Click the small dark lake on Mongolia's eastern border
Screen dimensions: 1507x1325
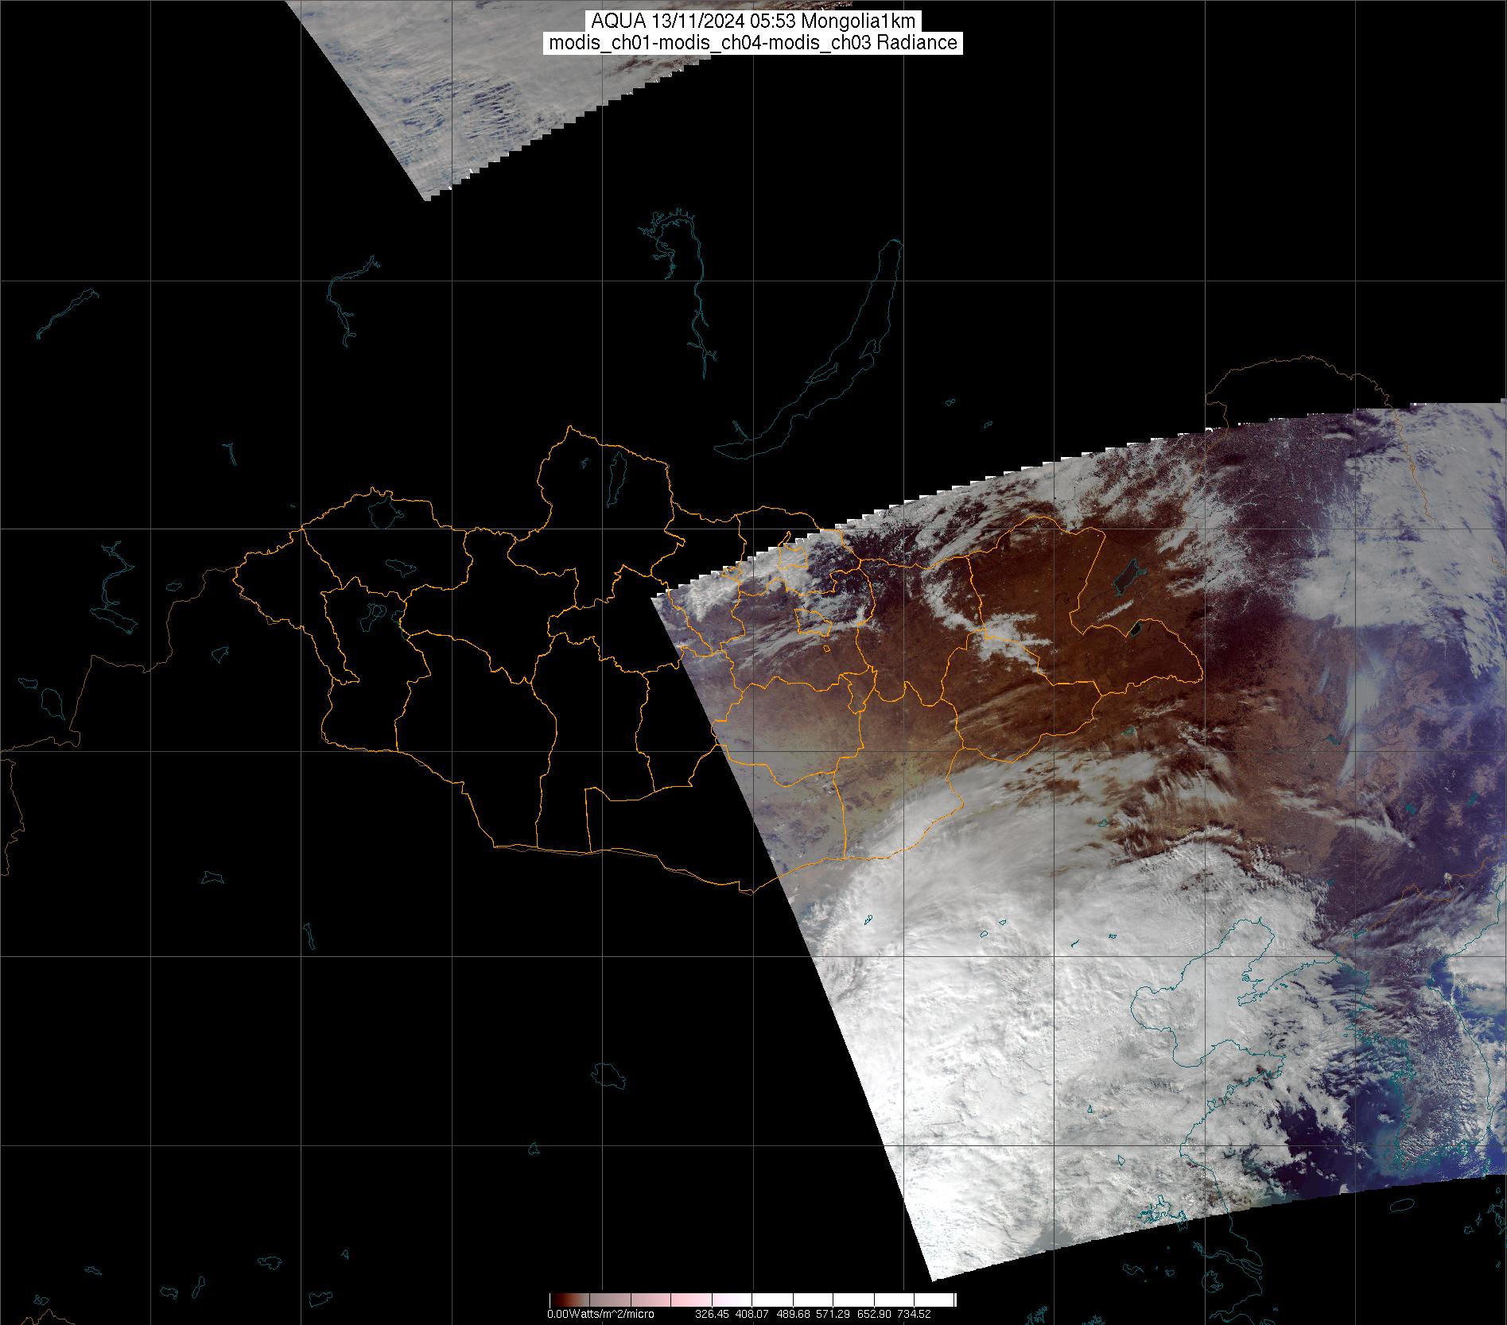tap(1134, 630)
